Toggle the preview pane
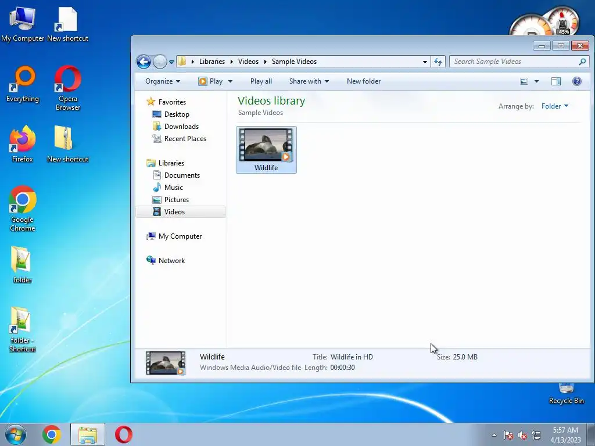This screenshot has height=446, width=595. point(556,81)
